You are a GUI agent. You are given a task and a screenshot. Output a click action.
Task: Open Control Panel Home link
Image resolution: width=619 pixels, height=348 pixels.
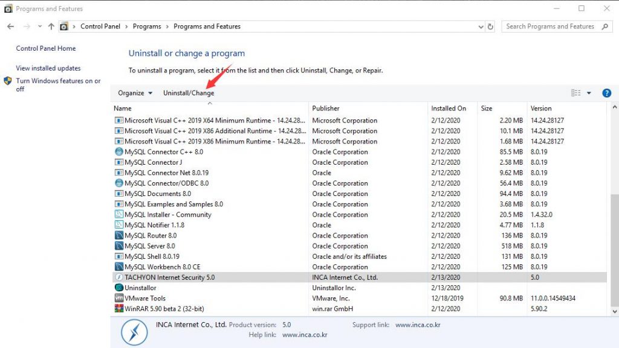tap(46, 48)
